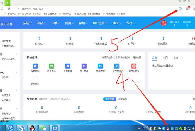Click the plus 更多应用 tile
The image size is (195, 131).
(x=35, y=81)
